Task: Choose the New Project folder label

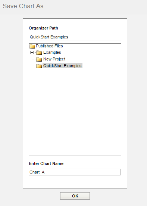Action: coord(54,59)
